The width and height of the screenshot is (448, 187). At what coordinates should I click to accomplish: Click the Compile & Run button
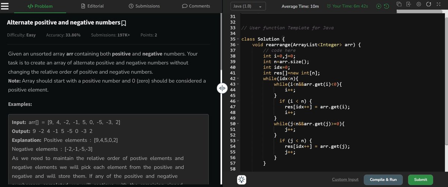383,180
